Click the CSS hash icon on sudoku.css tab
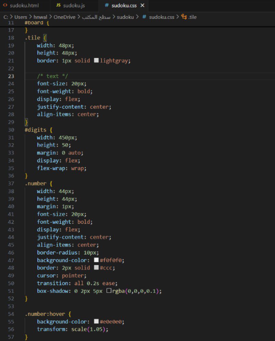This screenshot has height=341, width=275. click(x=106, y=5)
